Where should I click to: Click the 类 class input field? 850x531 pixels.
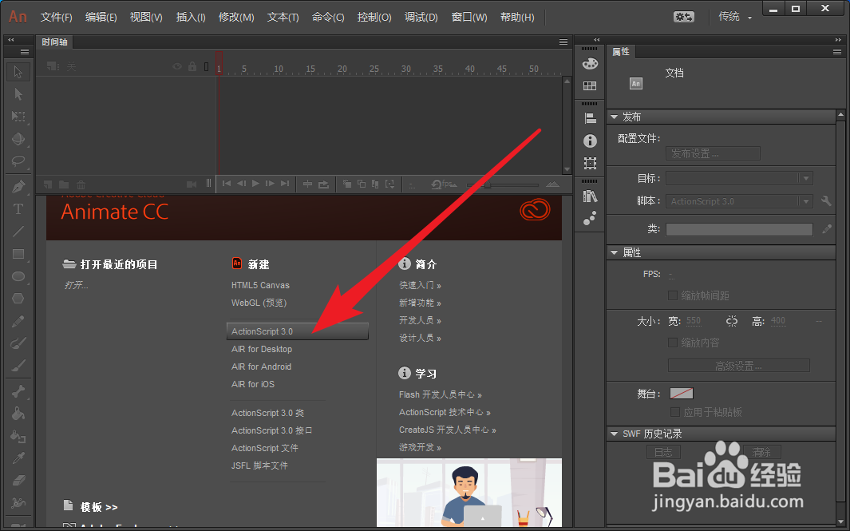coord(739,229)
